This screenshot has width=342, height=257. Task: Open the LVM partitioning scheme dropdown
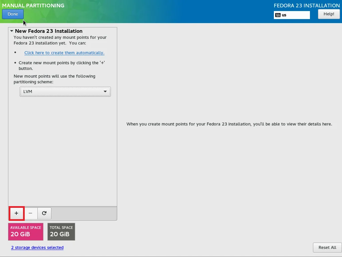click(x=65, y=92)
